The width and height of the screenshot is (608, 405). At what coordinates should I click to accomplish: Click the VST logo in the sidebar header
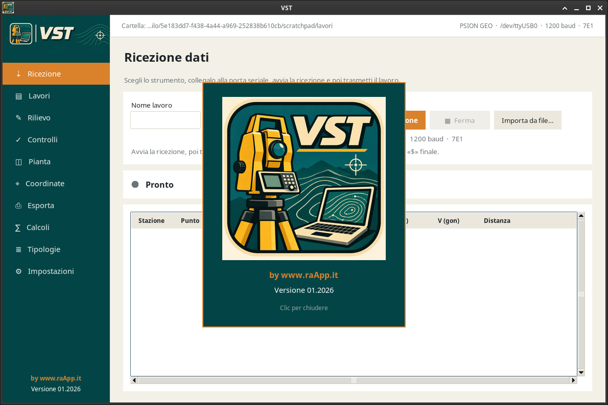pos(42,34)
